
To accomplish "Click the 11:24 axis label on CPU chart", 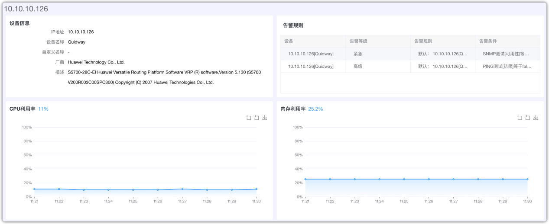I will (108, 202).
